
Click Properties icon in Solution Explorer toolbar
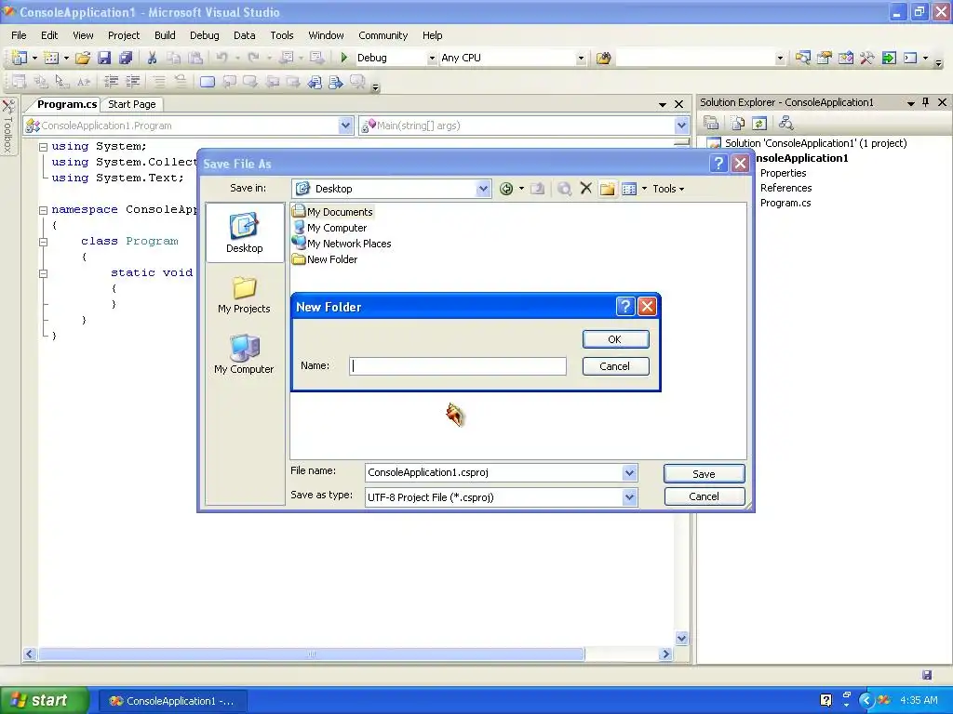[711, 124]
